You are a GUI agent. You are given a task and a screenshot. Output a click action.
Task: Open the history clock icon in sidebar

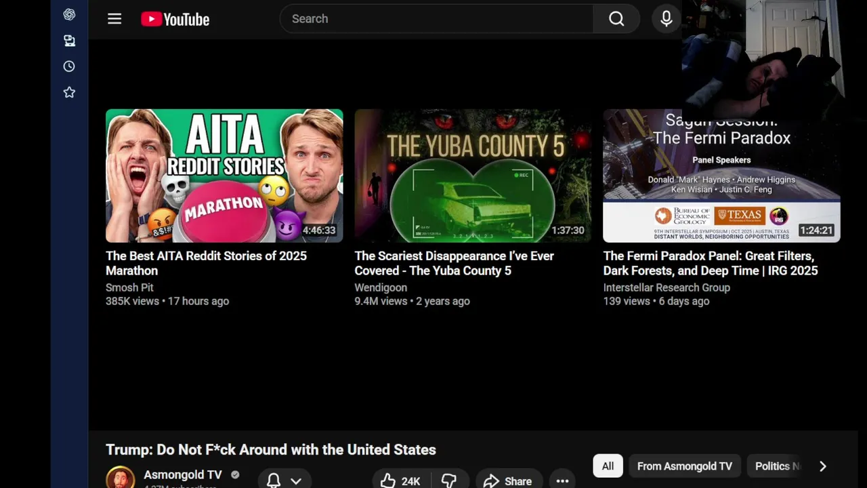(x=69, y=66)
